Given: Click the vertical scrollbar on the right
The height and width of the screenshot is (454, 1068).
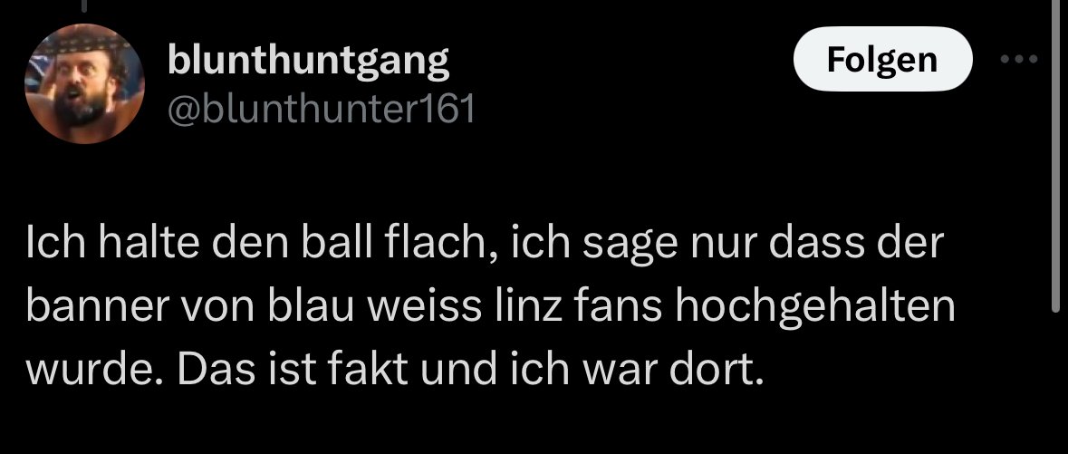Looking at the screenshot, I should (x=1055, y=156).
